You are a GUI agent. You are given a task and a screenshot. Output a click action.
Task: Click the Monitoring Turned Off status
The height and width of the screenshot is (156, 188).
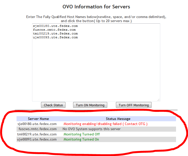[x=82, y=134]
